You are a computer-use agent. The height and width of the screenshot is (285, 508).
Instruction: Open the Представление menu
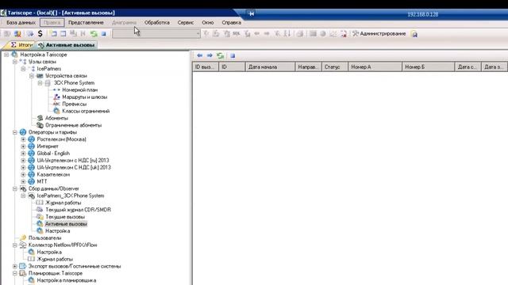click(86, 23)
